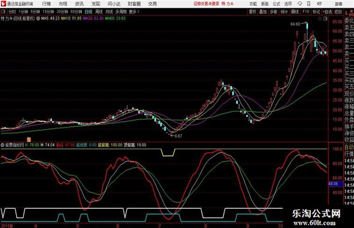Image resolution: width=354 pixels, height=228 pixels.
Task: Select the 周线 weekly period tab
Action: [99, 12]
